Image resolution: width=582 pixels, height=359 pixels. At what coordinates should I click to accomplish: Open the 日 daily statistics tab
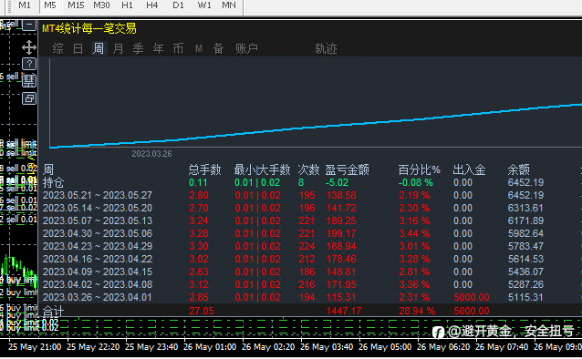[78, 48]
